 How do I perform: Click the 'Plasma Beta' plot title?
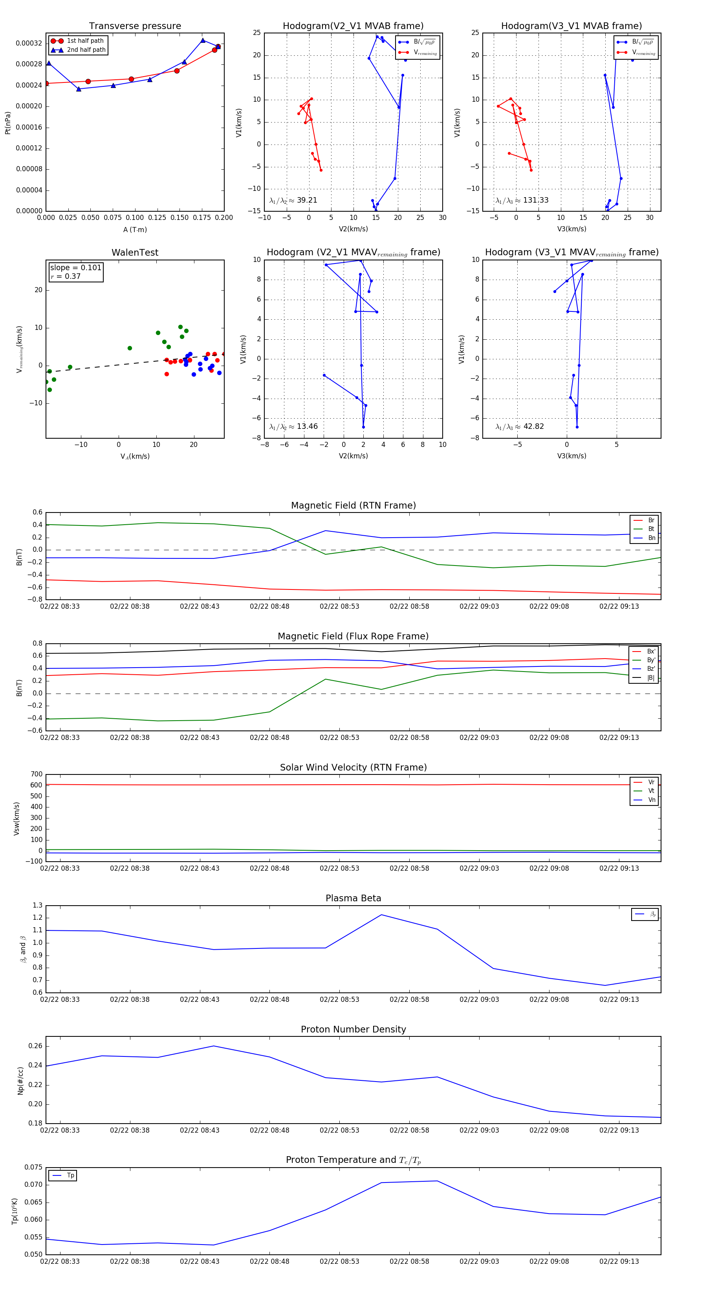[x=353, y=899]
